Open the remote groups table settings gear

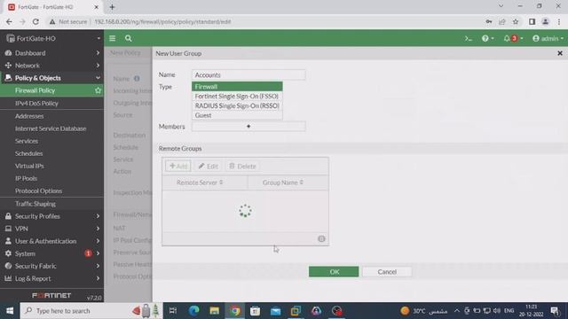[321, 238]
